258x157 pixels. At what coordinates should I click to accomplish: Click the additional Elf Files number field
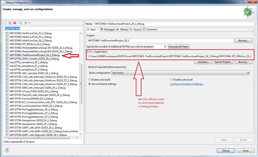161,47
